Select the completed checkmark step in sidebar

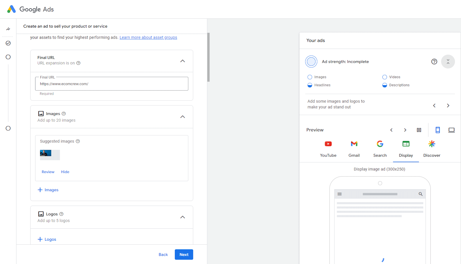[x=8, y=43]
